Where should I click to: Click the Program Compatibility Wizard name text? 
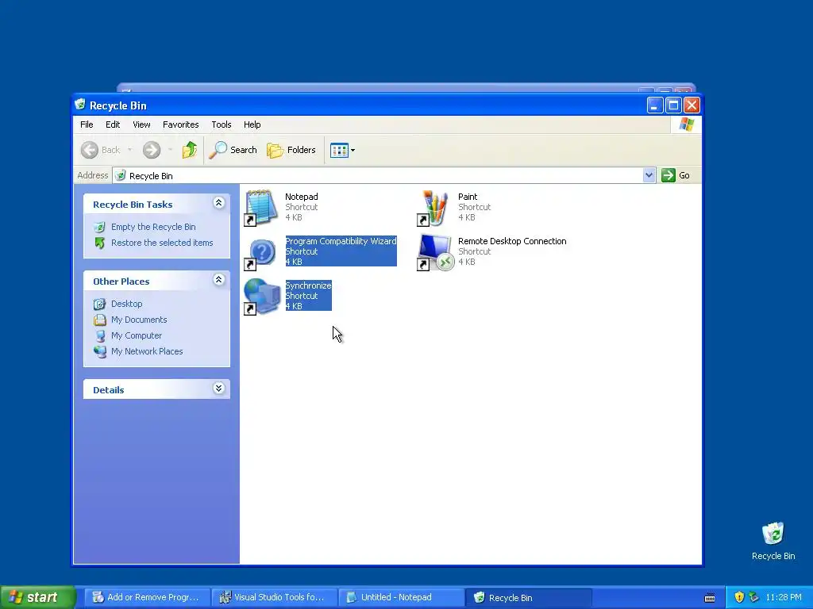coord(341,241)
